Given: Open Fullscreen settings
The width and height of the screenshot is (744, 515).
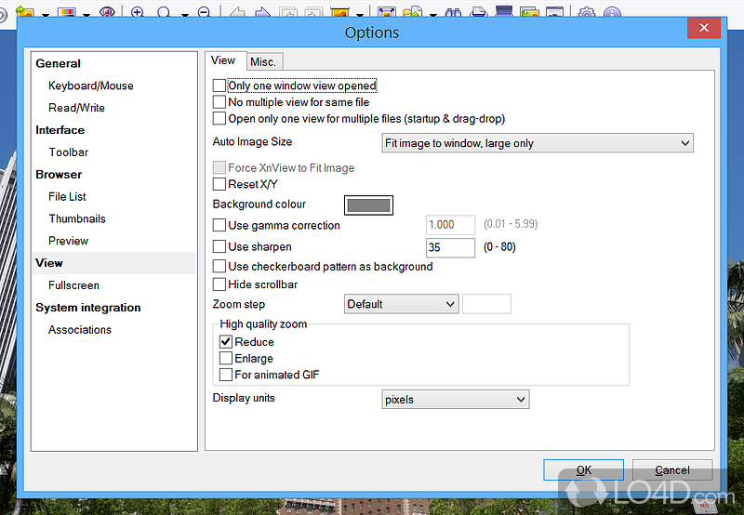Looking at the screenshot, I should pyautogui.click(x=73, y=285).
